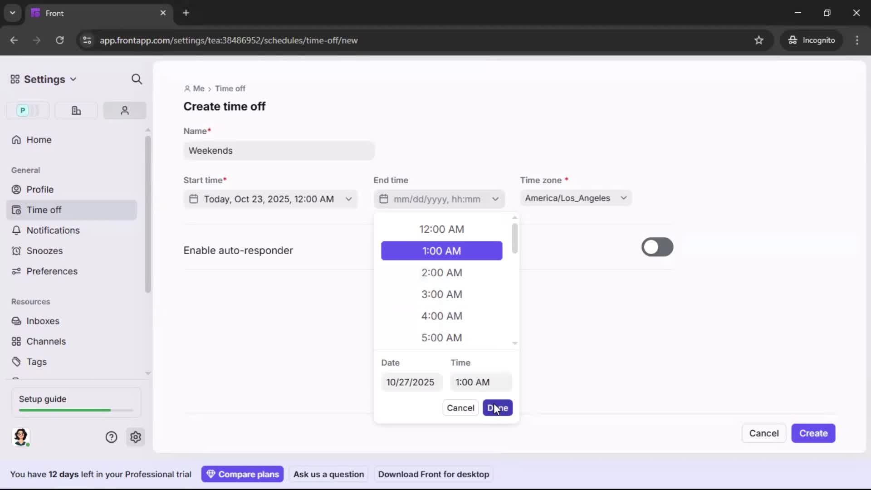
Task: Click the settings gear icon at bottom
Action: 136,437
